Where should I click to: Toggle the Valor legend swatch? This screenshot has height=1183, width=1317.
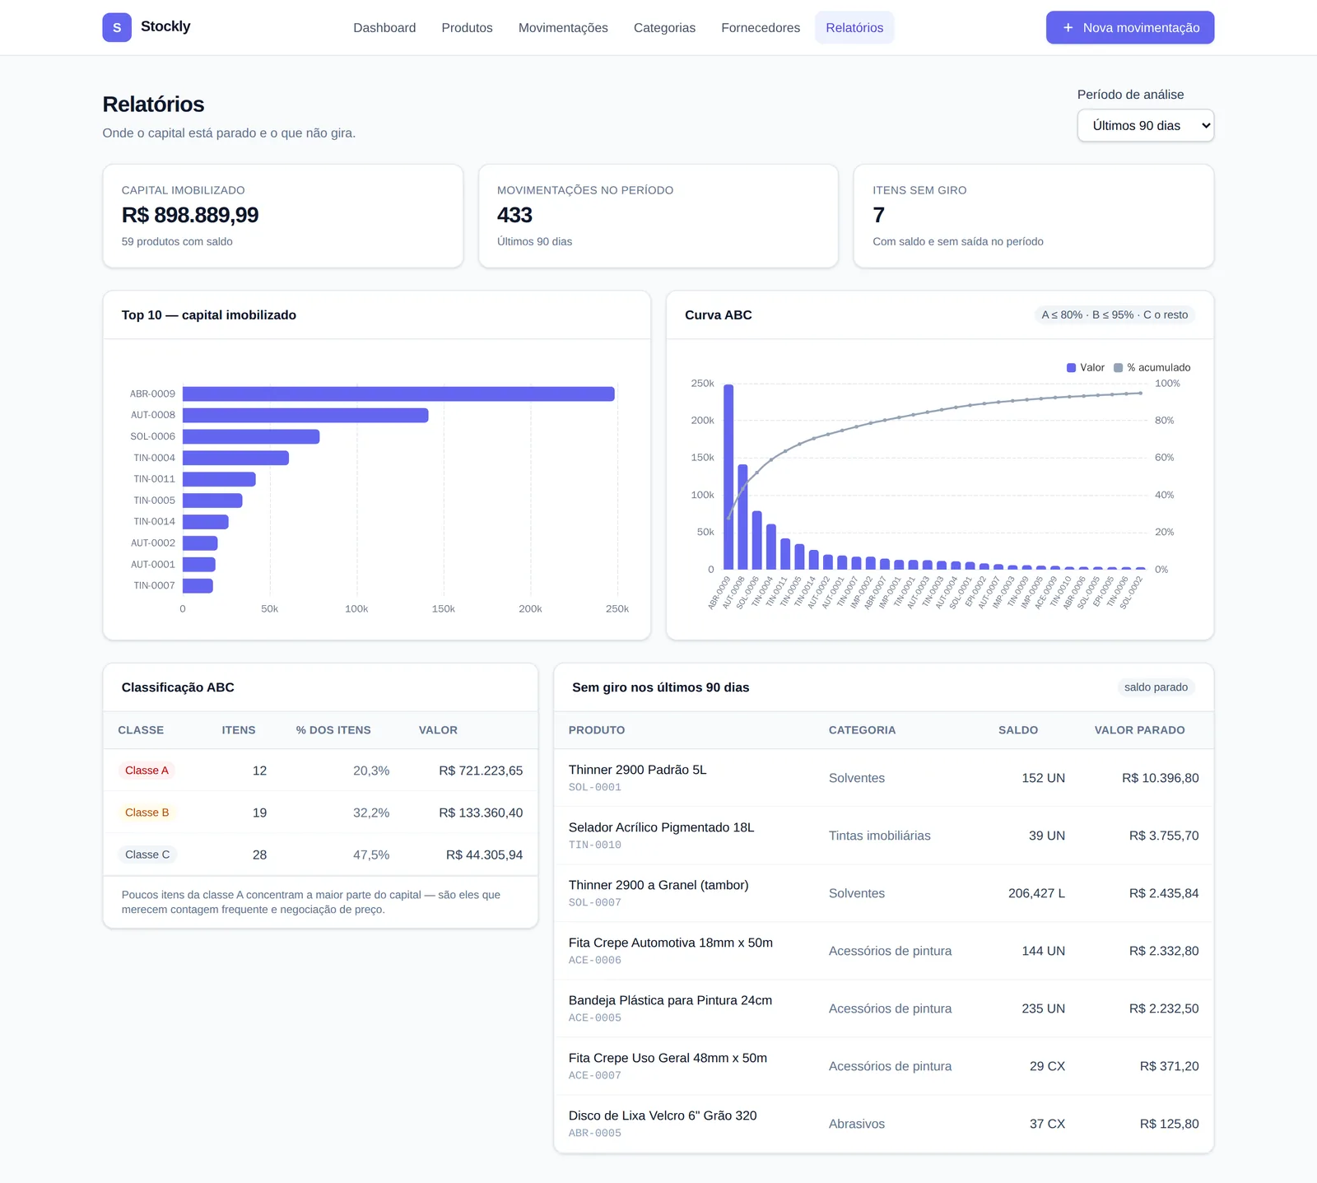(x=1071, y=368)
